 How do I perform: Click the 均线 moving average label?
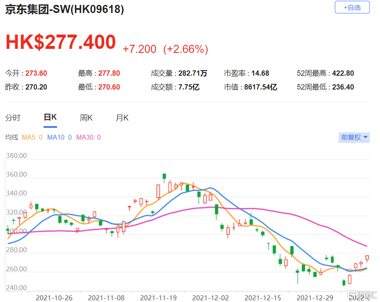[x=12, y=138]
